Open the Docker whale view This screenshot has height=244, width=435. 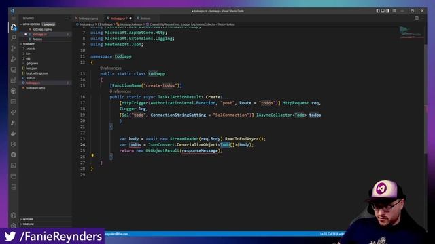point(14,134)
